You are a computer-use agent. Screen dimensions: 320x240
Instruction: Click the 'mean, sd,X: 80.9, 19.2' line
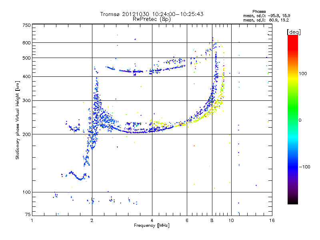266,20
